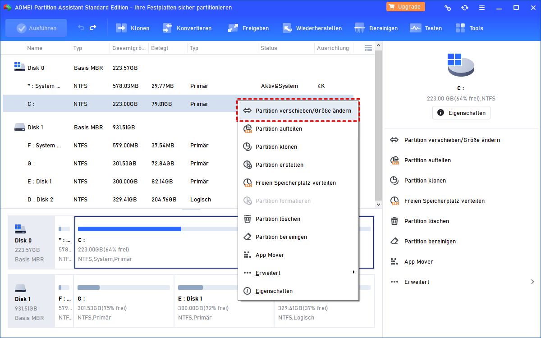Select Partition verschieben/Größe ändern menu entry

pyautogui.click(x=298, y=110)
